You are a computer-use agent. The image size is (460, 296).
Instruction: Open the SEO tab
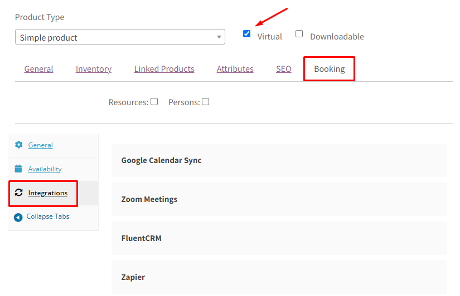pos(284,69)
